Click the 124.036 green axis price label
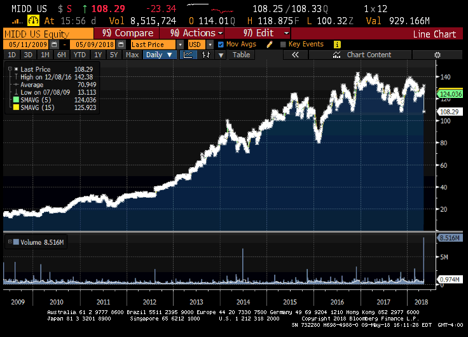This screenshot has height=337, width=468. click(450, 94)
